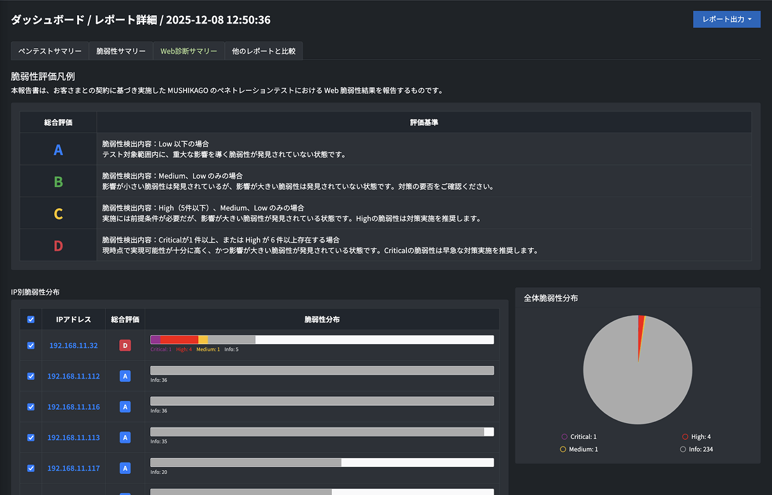The image size is (772, 495).
Task: Uncheck the select-all checkbox in the table header
Action: pyautogui.click(x=31, y=319)
